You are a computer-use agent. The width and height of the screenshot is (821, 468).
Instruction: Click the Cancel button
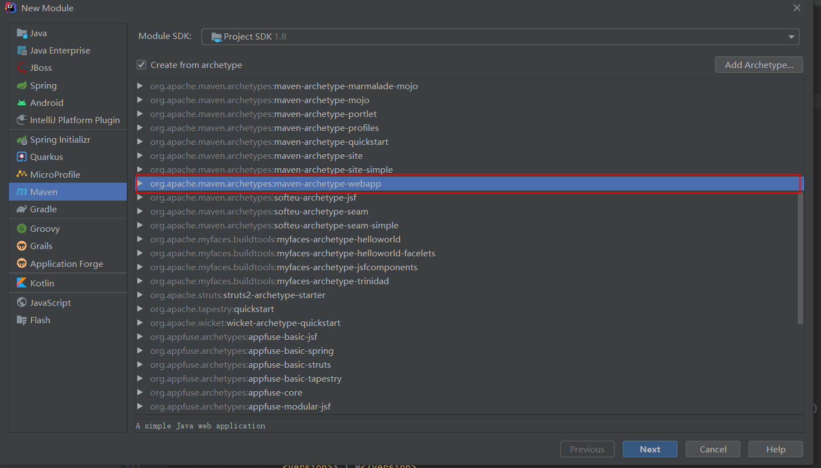[x=713, y=449]
